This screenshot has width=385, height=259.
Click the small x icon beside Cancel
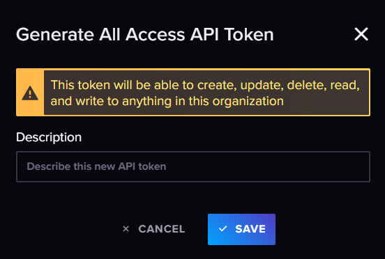126,229
